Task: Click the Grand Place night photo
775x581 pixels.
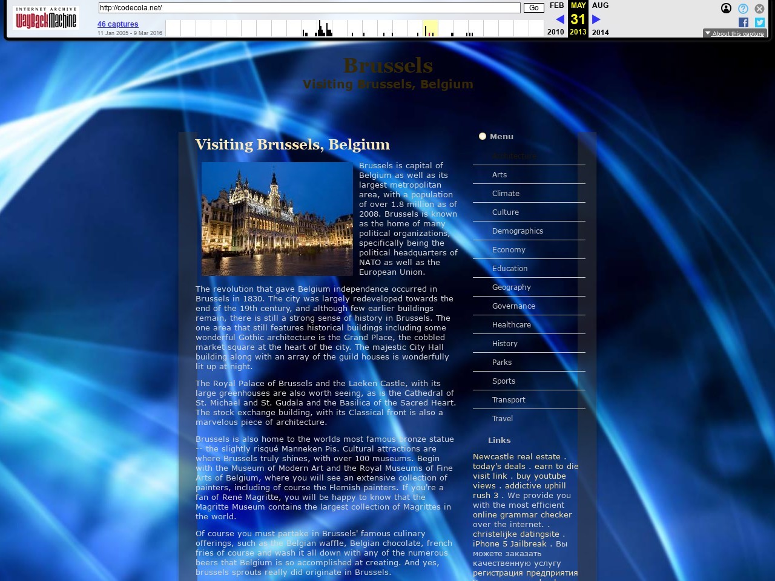Action: coord(277,219)
